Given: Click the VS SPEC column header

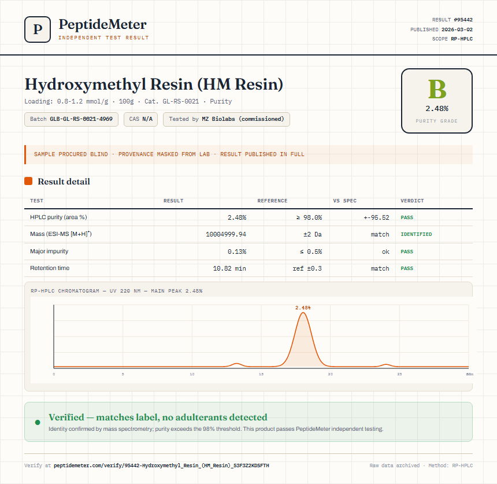Looking at the screenshot, I should point(345,201).
